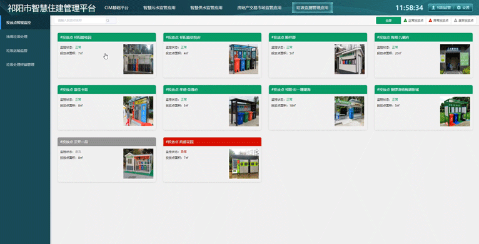Open photo in the 20㎡ disposal card
Viewport: 479px width, 244px height.
[455, 59]
